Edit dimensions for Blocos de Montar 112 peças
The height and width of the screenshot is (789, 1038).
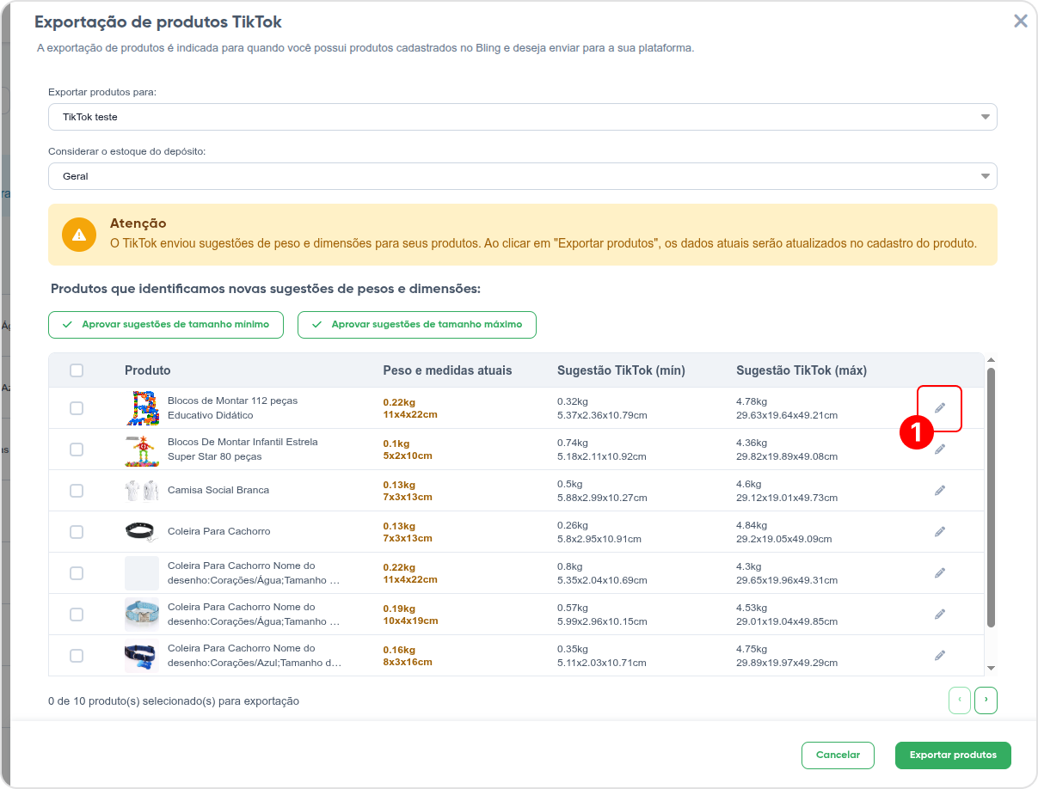tap(940, 407)
